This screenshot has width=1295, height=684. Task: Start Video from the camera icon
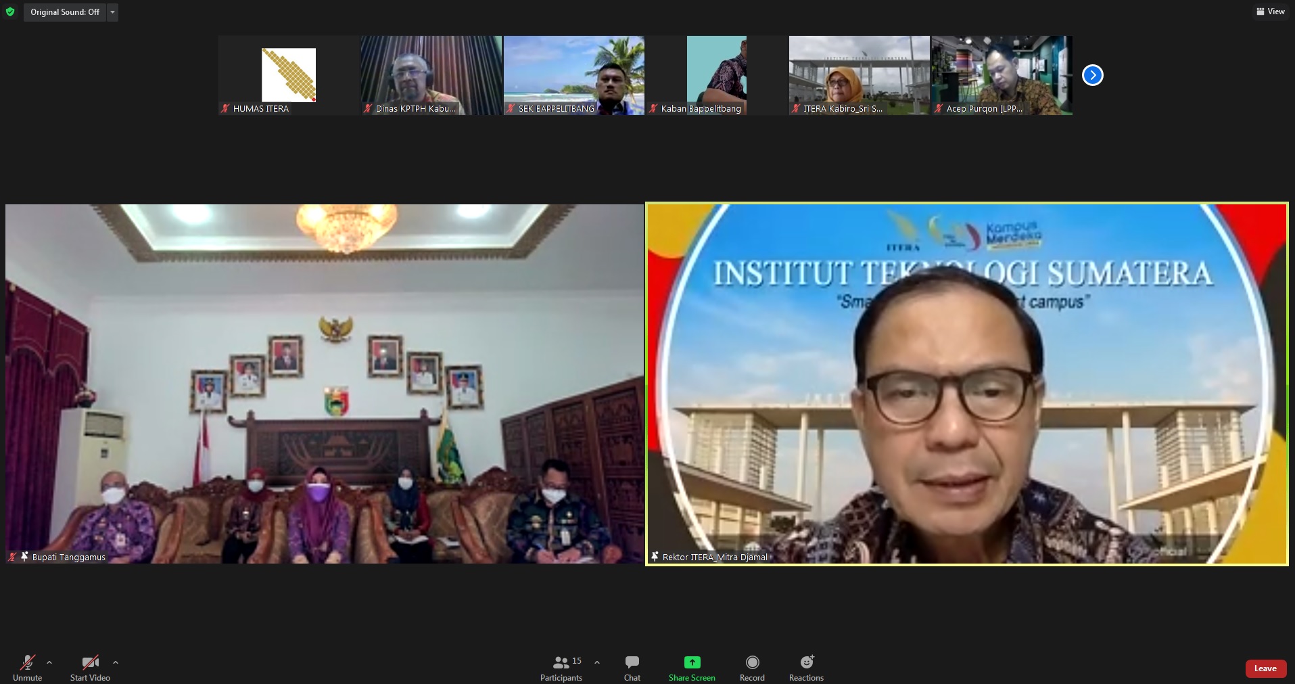90,668
